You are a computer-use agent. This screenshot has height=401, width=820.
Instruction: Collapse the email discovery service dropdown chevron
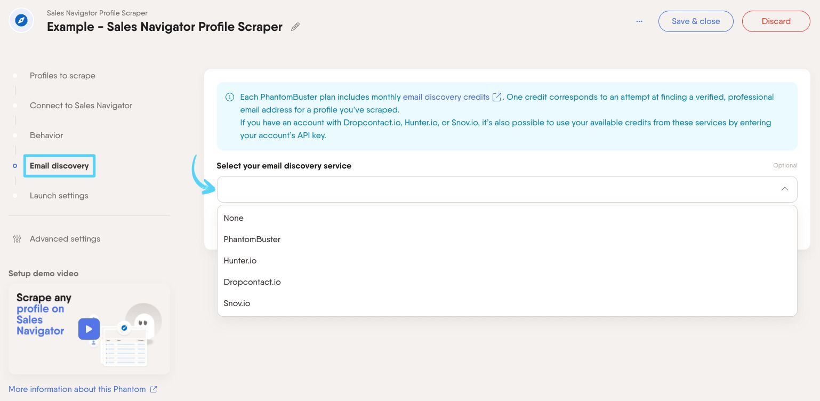pyautogui.click(x=784, y=189)
